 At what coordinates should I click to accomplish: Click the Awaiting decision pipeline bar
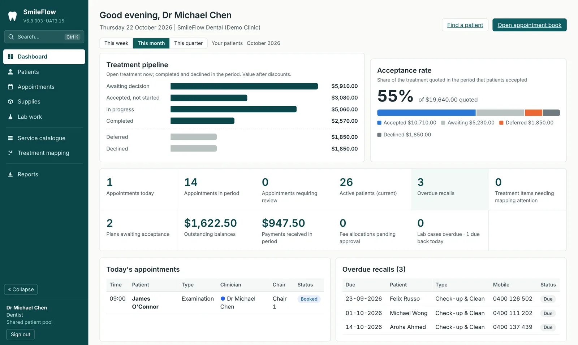pyautogui.click(x=244, y=86)
